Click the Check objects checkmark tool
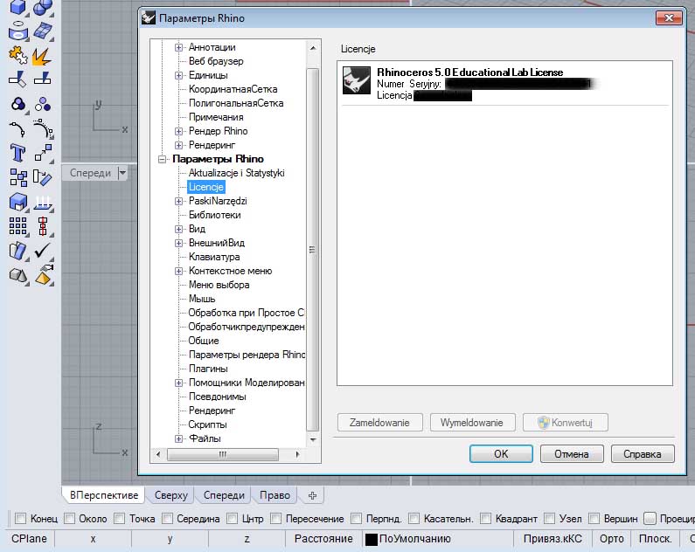Screen dimensions: 695x552 (43, 251)
